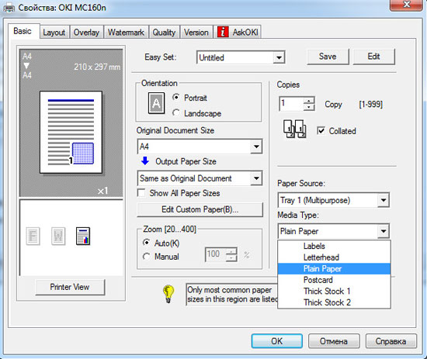Select Auto(K) zoom option
427x359 pixels.
[x=146, y=243]
